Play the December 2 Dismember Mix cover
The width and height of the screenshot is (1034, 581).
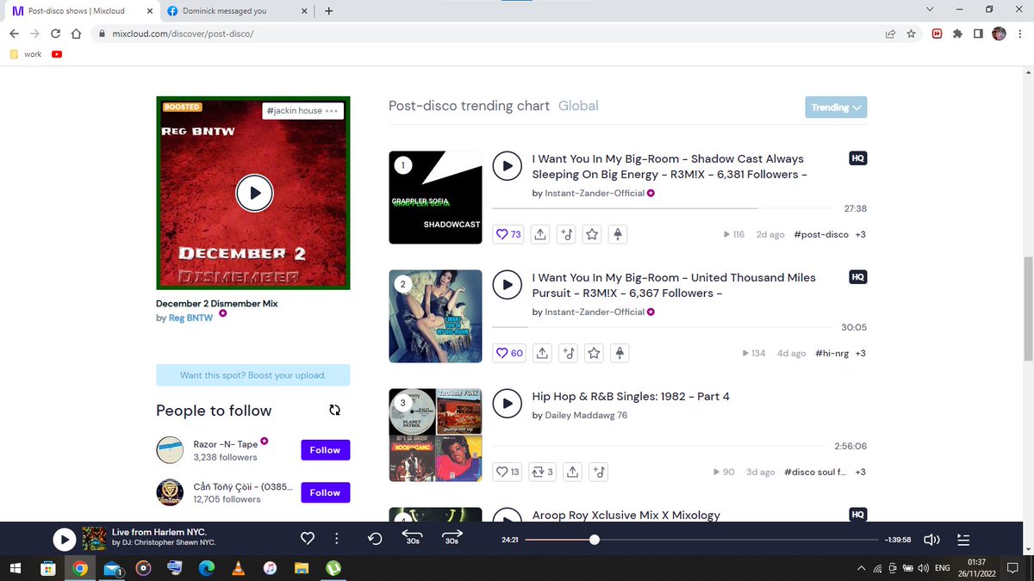[254, 193]
